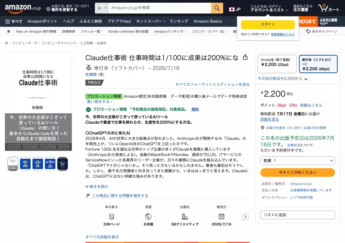Open ジャンル一覧 submenu

point(92,31)
